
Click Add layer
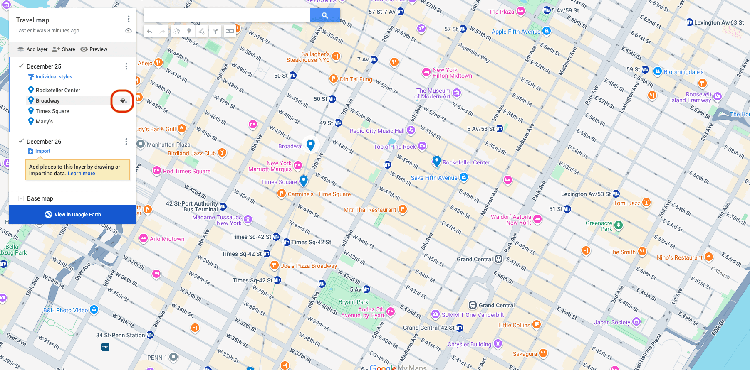coord(32,49)
